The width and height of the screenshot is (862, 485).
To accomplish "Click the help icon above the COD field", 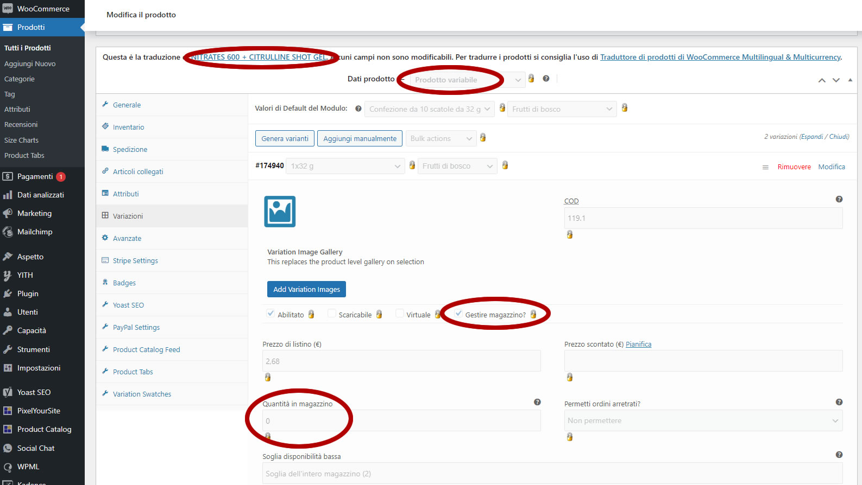I will coord(839,199).
